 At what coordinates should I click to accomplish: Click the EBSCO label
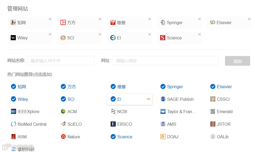click(x=125, y=124)
